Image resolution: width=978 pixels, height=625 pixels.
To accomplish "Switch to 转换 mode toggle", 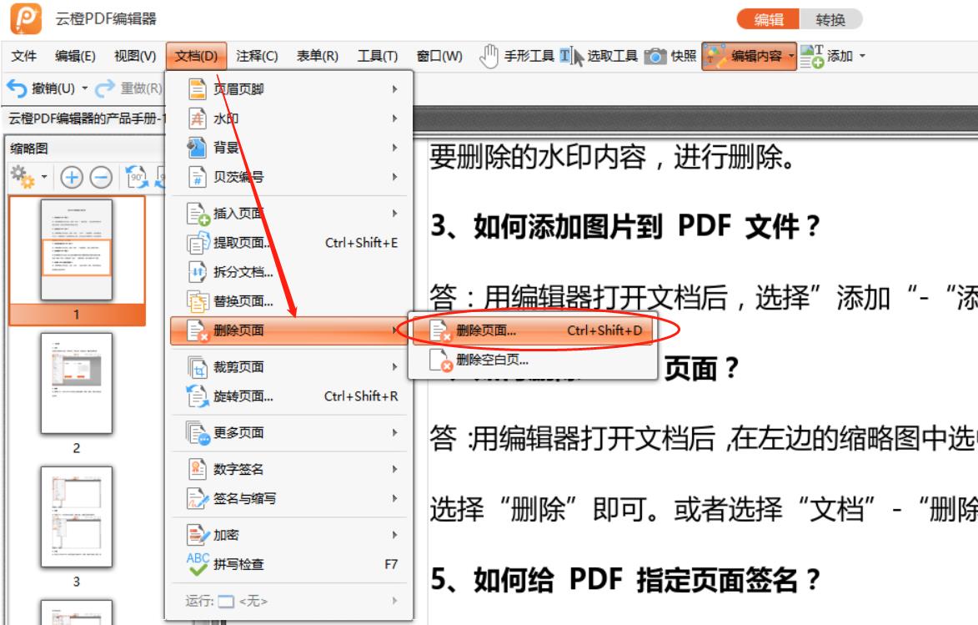I will point(830,19).
